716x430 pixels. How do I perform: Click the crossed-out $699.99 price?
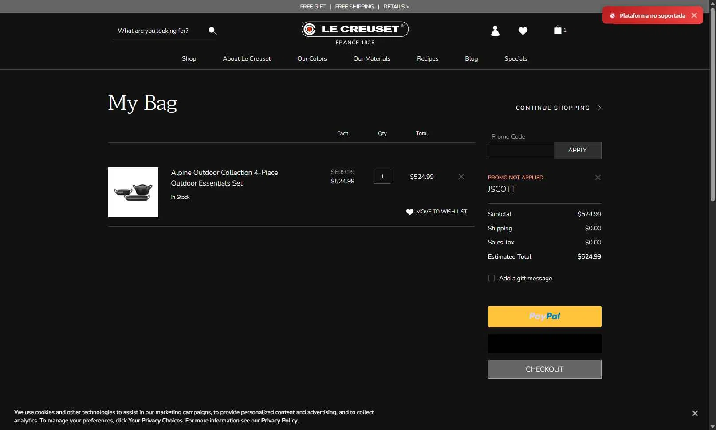(342, 172)
